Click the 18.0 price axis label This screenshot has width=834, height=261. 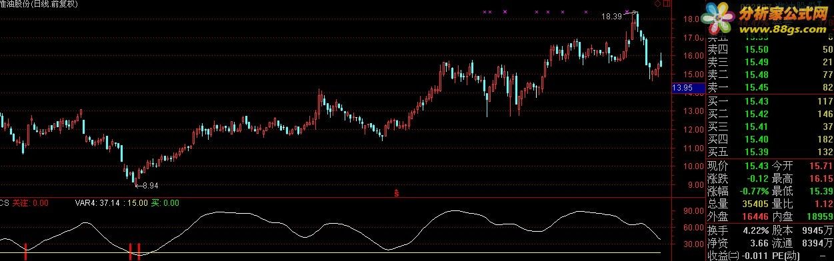[x=691, y=19]
